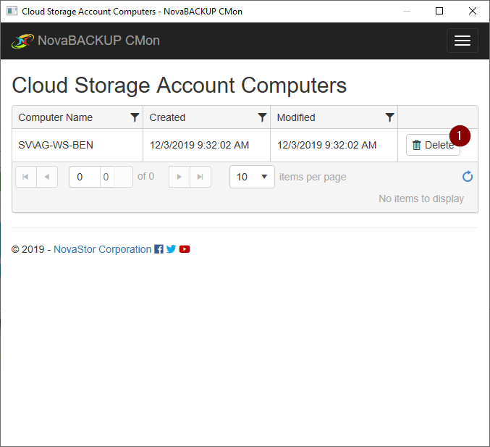Refresh the computers grid
Screen dimensions: 490x447
[x=468, y=177]
